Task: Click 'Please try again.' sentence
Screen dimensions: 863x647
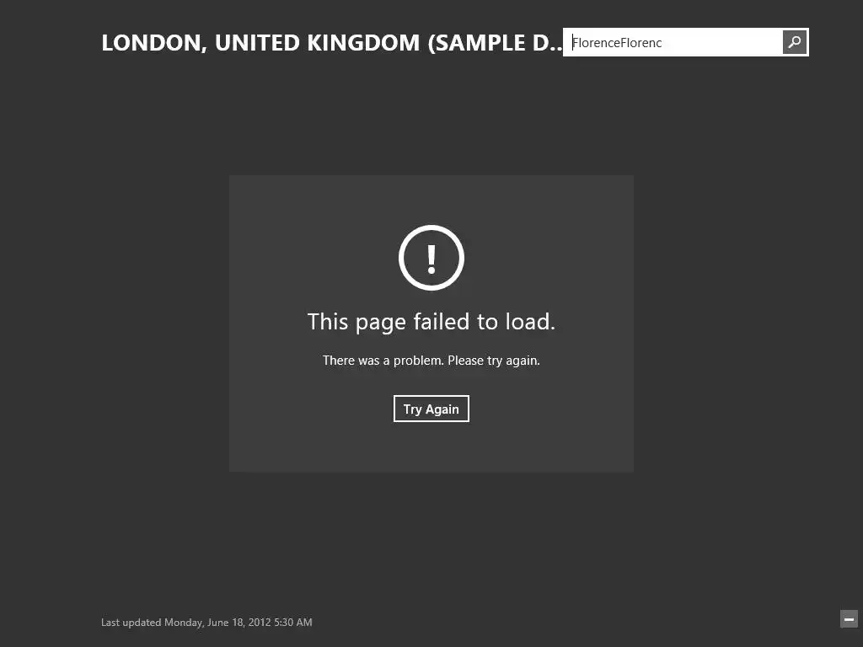Action: point(494,361)
